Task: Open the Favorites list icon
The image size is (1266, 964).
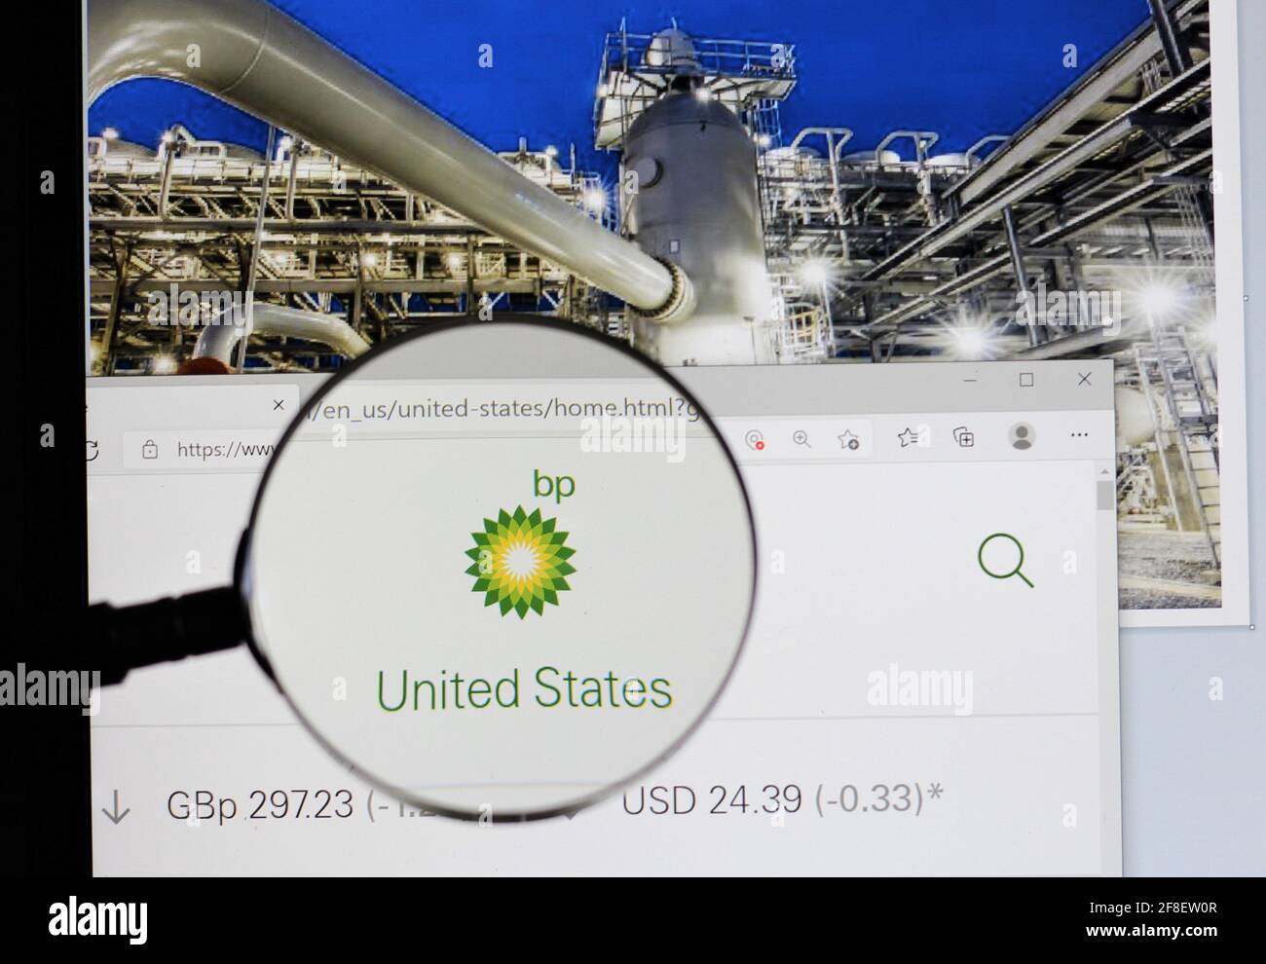Action: [908, 438]
